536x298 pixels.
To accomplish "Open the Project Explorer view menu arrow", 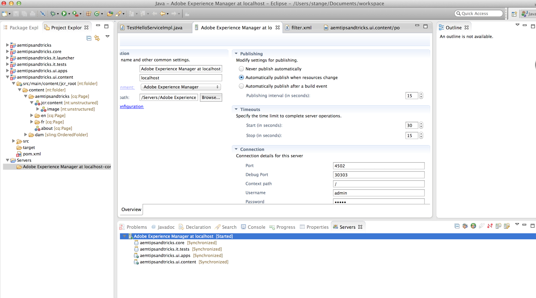I will tap(108, 36).
